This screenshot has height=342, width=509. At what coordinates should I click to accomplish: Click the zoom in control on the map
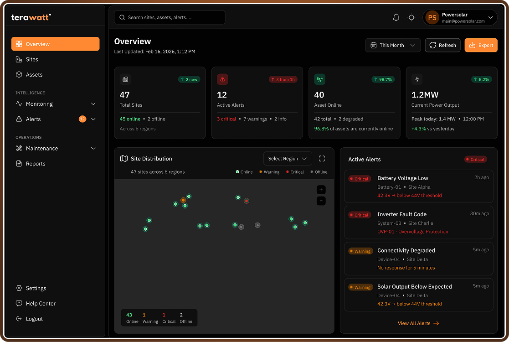(321, 190)
